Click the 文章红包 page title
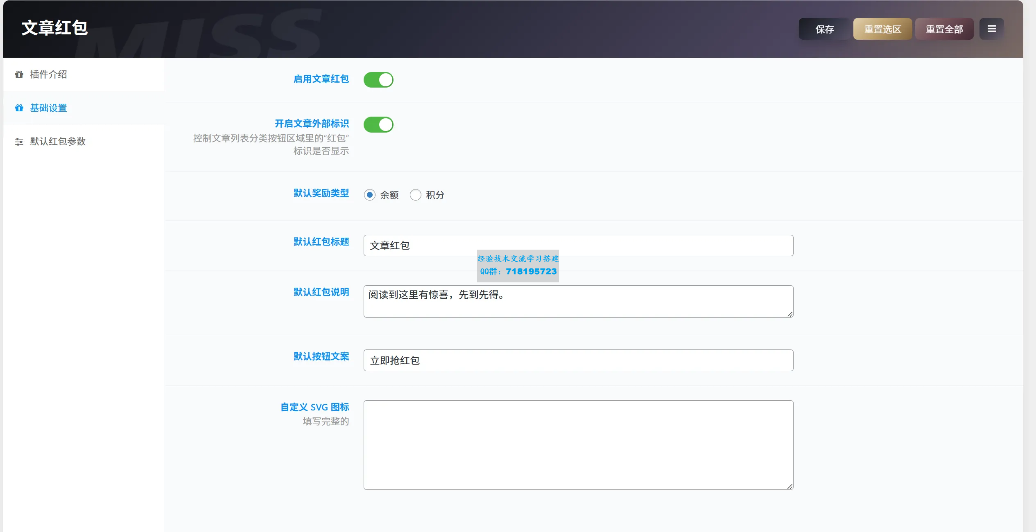1036x532 pixels. click(x=54, y=28)
